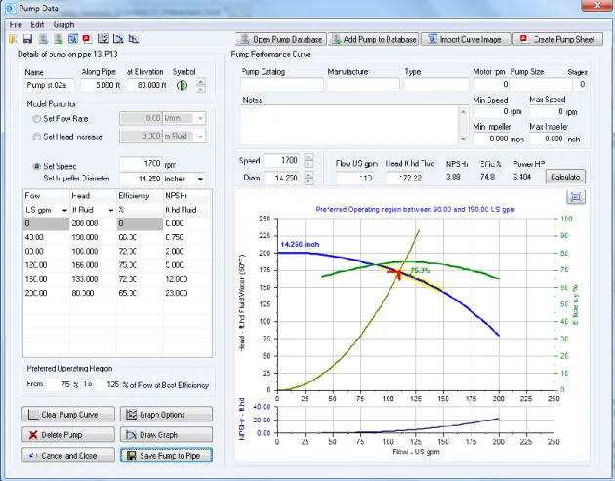Click the 120.00 flow cell in table
Viewport: 615px width, 481px height.
pos(46,265)
